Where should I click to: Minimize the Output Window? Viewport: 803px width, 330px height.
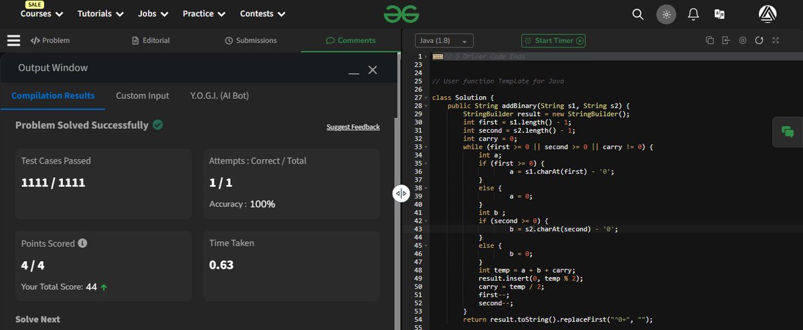[x=354, y=72]
